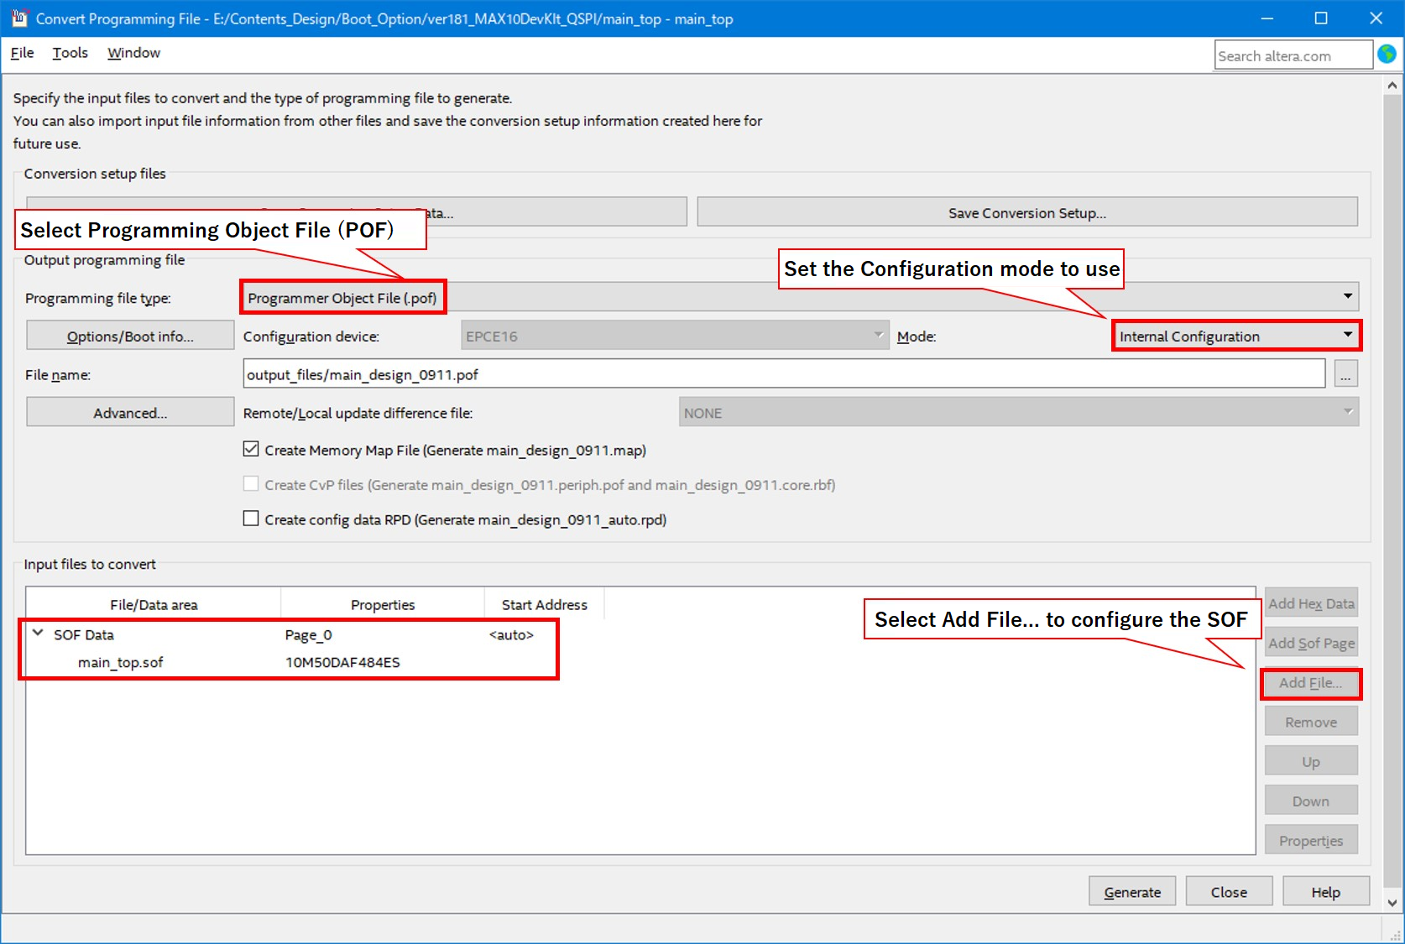Viewport: 1405px width, 944px height.
Task: Click the altera.com globe search icon
Action: [1387, 55]
